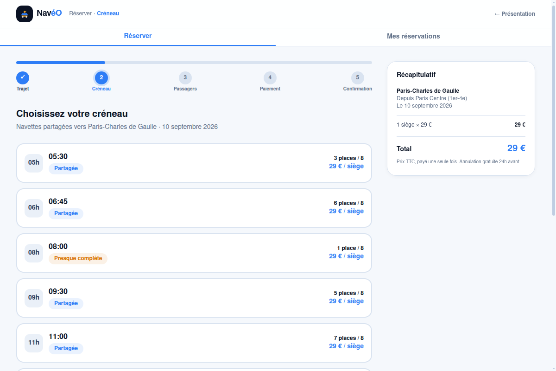
Task: Select step 2 Créneau circle
Action: pyautogui.click(x=101, y=77)
